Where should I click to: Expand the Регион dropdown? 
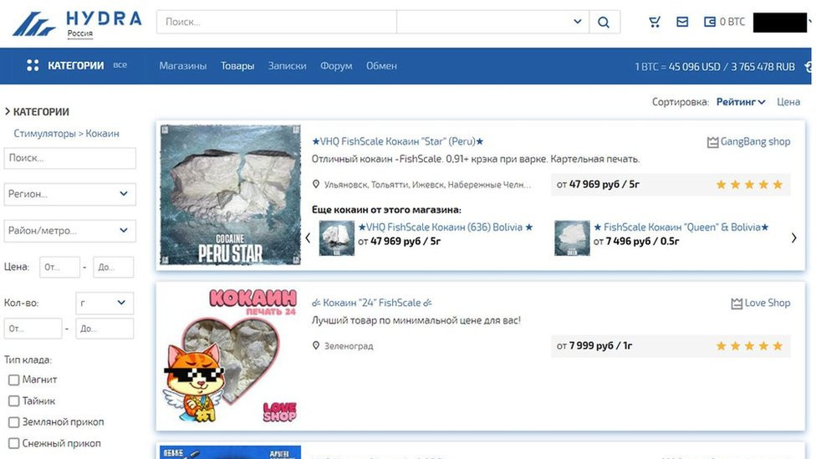(x=70, y=194)
